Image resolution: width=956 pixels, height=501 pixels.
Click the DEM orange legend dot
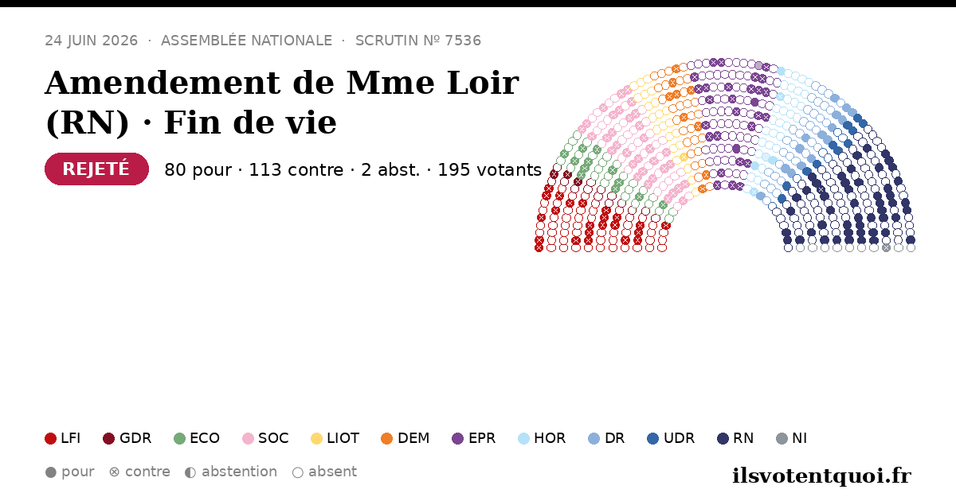(x=386, y=438)
